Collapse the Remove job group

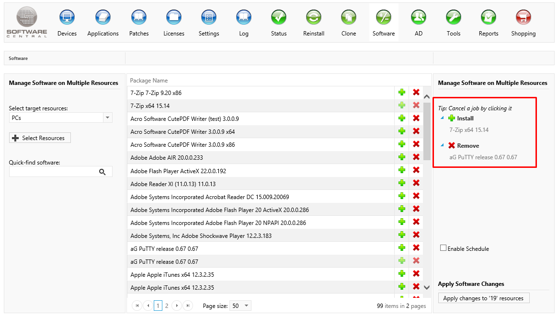click(x=442, y=145)
